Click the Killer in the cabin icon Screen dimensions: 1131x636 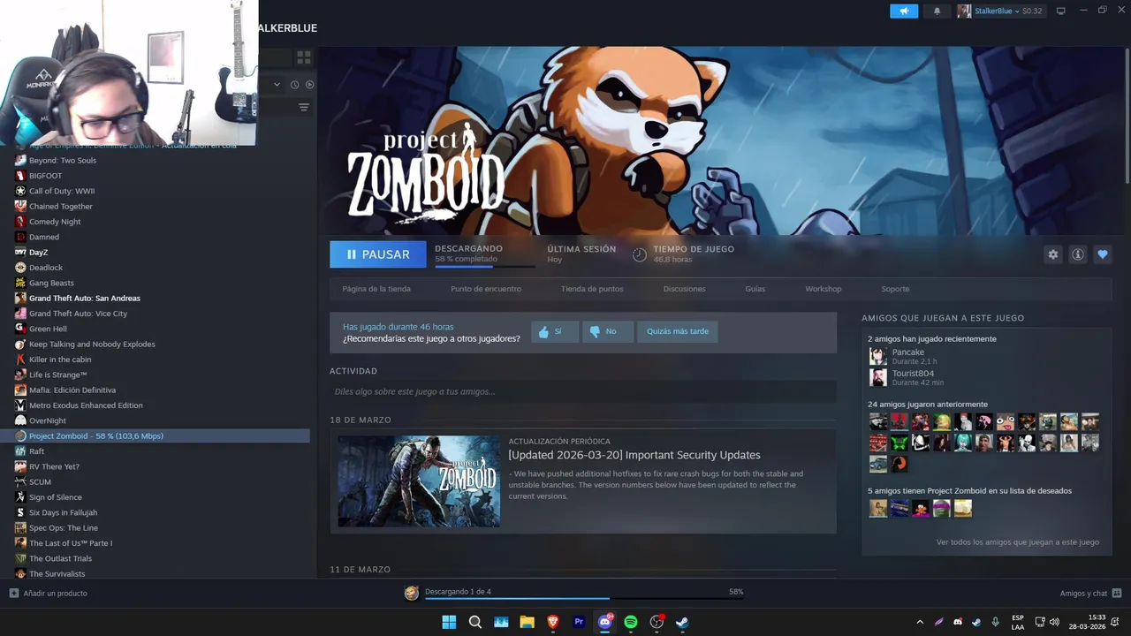pos(21,360)
